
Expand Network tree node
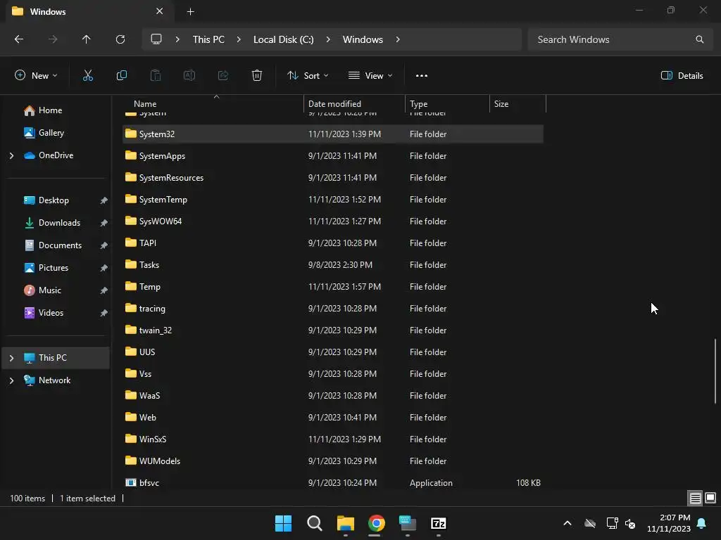point(11,380)
